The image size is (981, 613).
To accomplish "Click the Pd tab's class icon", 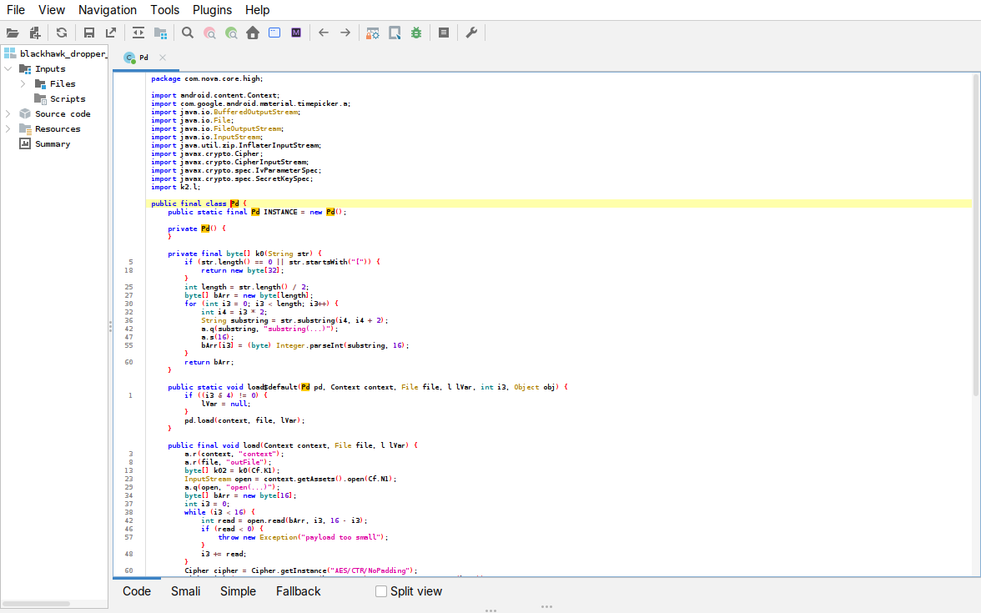I will 129,58.
